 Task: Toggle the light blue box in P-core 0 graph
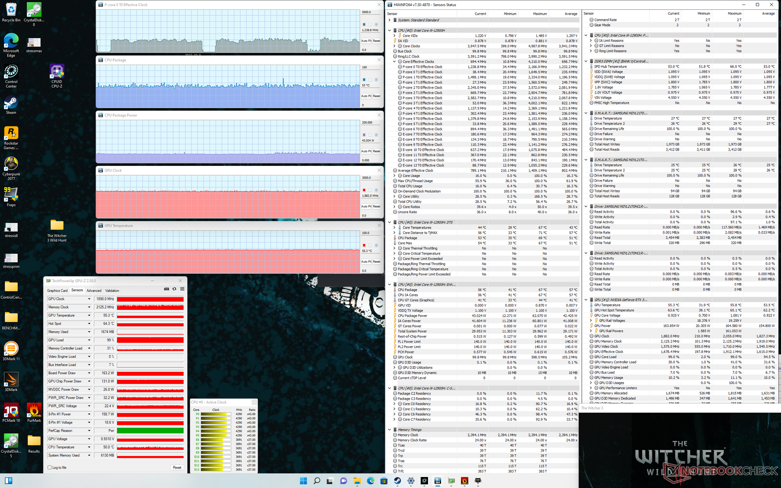[376, 24]
